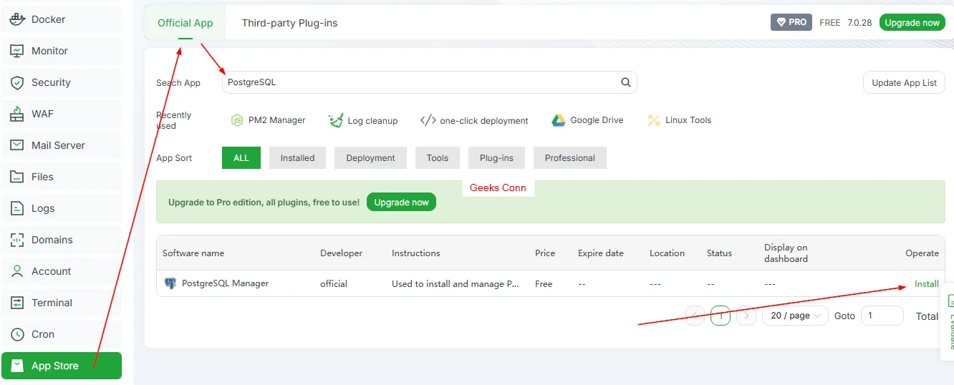Open PM2 Manager from recently used
The image size is (954, 385).
(x=268, y=120)
